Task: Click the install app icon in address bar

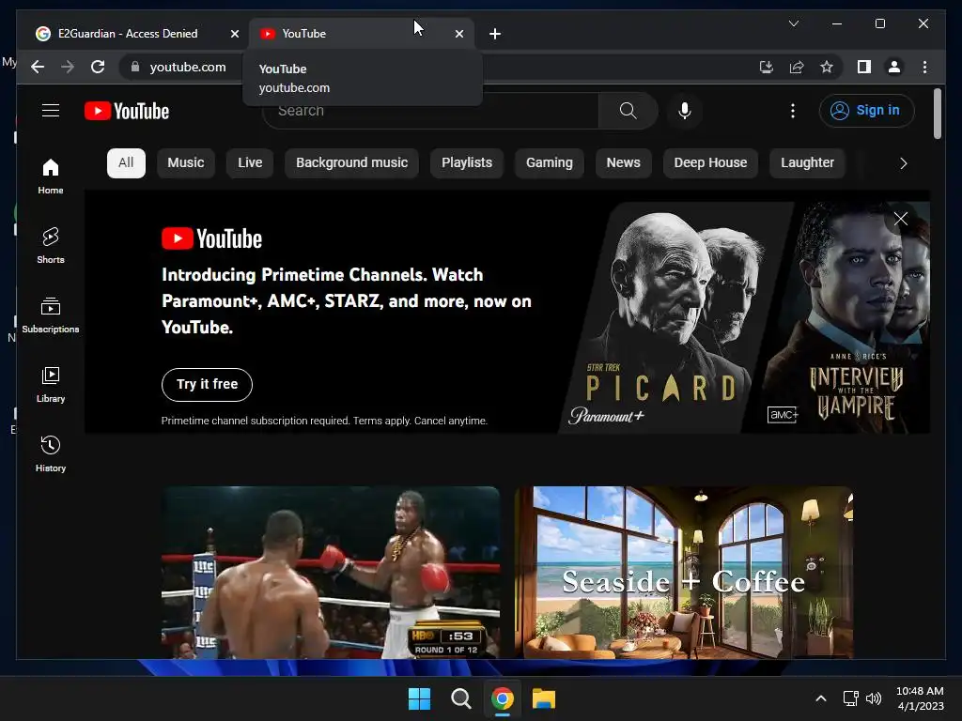Action: coord(767,67)
